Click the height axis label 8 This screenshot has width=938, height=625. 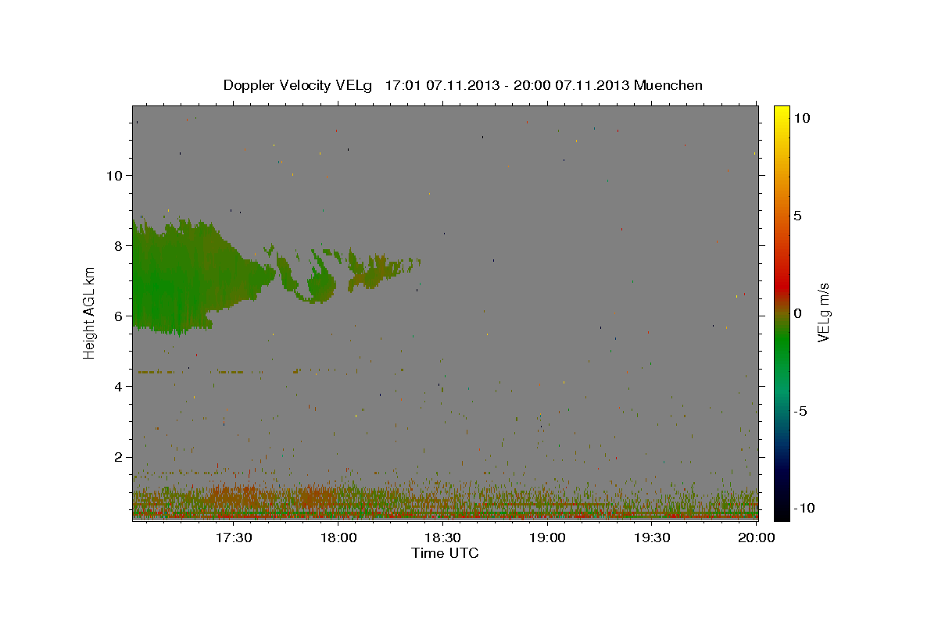(x=119, y=245)
